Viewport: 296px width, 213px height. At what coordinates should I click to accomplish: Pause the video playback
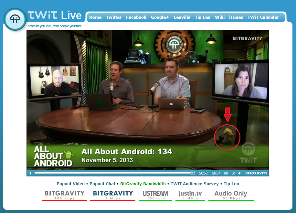(30, 173)
